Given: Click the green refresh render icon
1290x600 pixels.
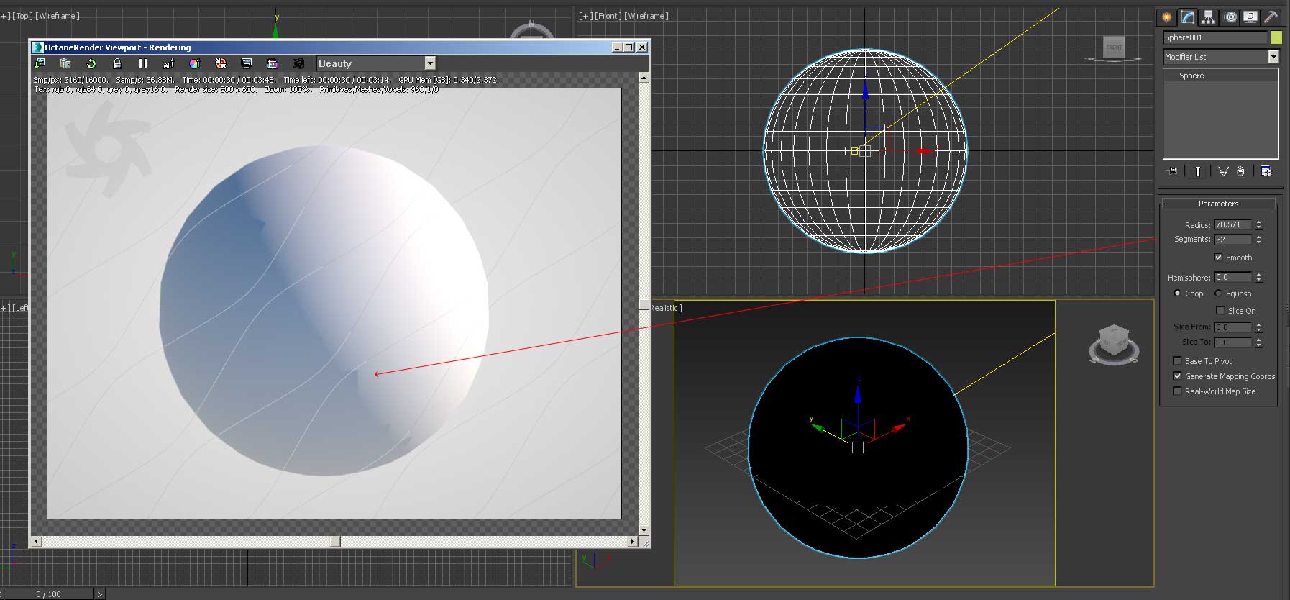Looking at the screenshot, I should point(91,63).
